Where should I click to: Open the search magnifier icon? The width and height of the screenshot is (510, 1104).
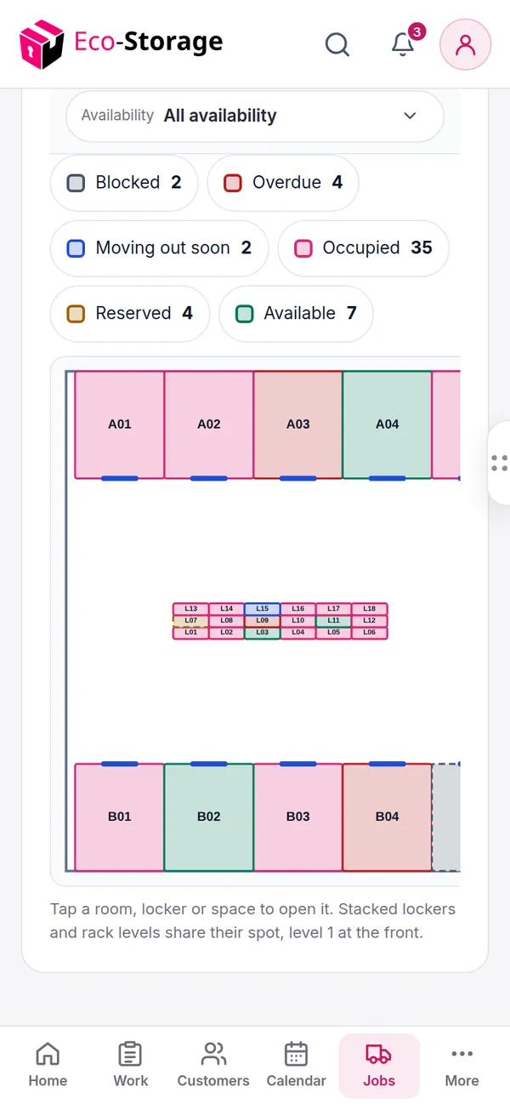tap(337, 44)
